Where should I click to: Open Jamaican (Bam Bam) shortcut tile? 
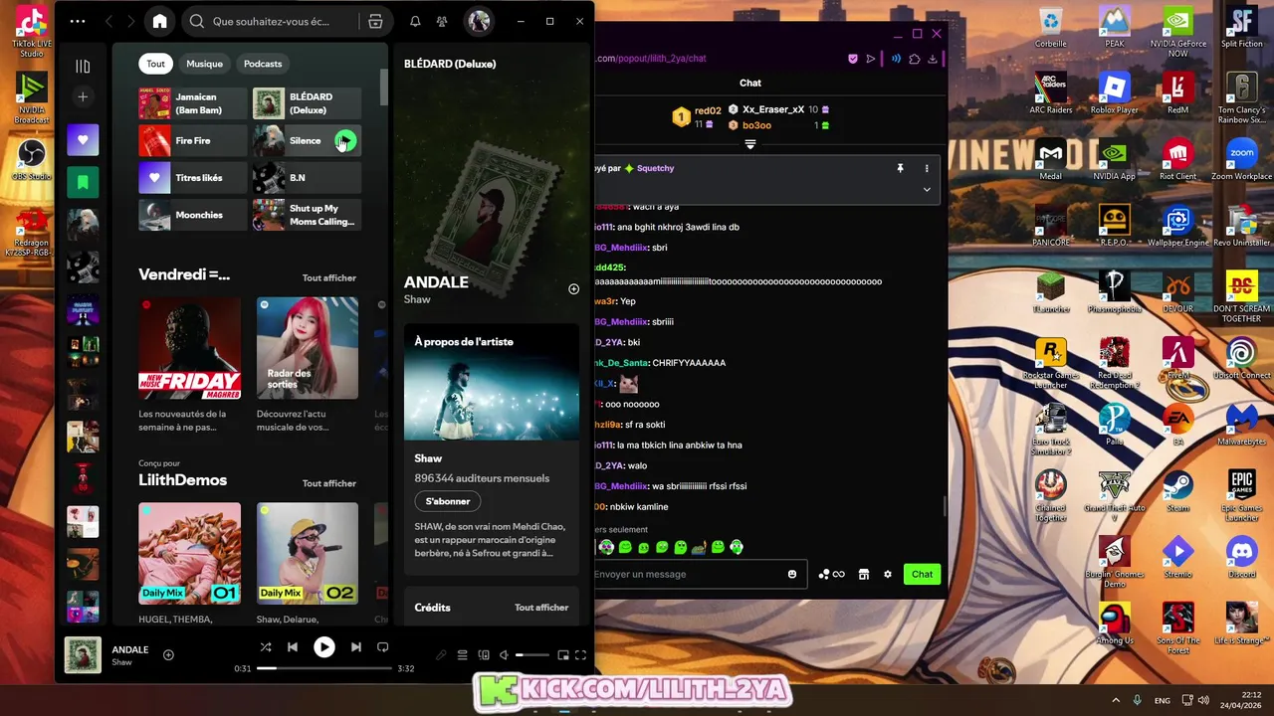point(192,103)
